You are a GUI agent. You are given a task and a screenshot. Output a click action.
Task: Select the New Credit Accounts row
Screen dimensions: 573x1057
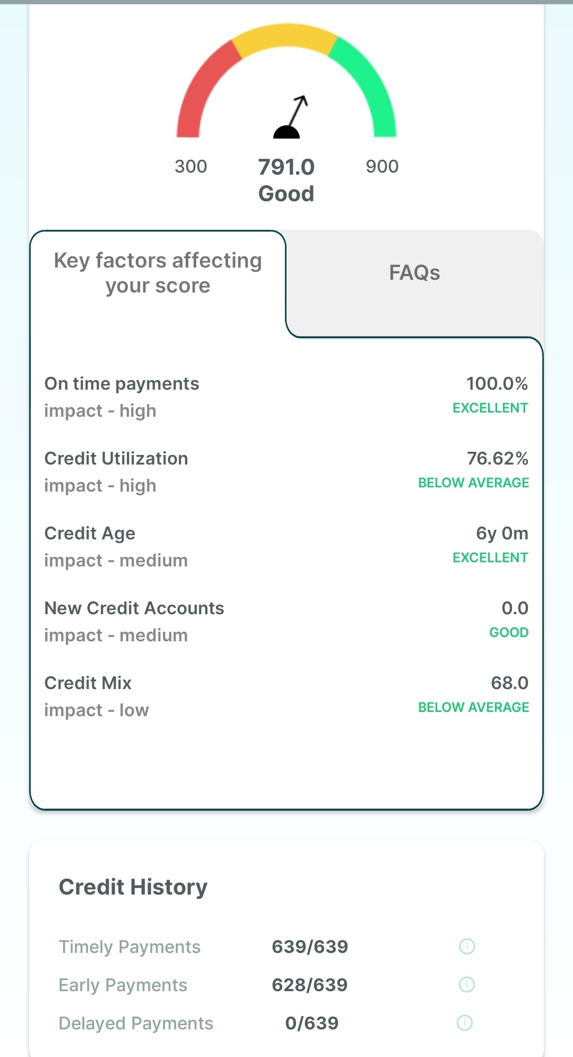(x=286, y=621)
